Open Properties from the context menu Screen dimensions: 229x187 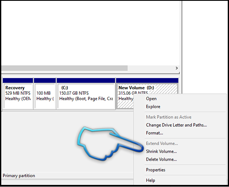(x=156, y=170)
